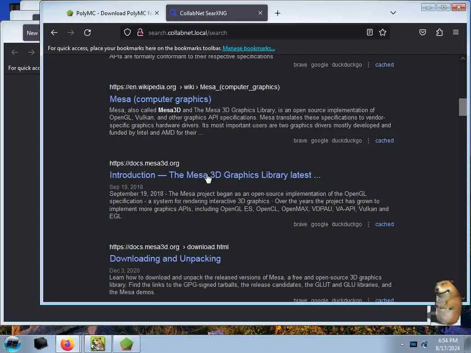Close the CollabNet SearXNG tab
471x353 pixels.
click(260, 13)
